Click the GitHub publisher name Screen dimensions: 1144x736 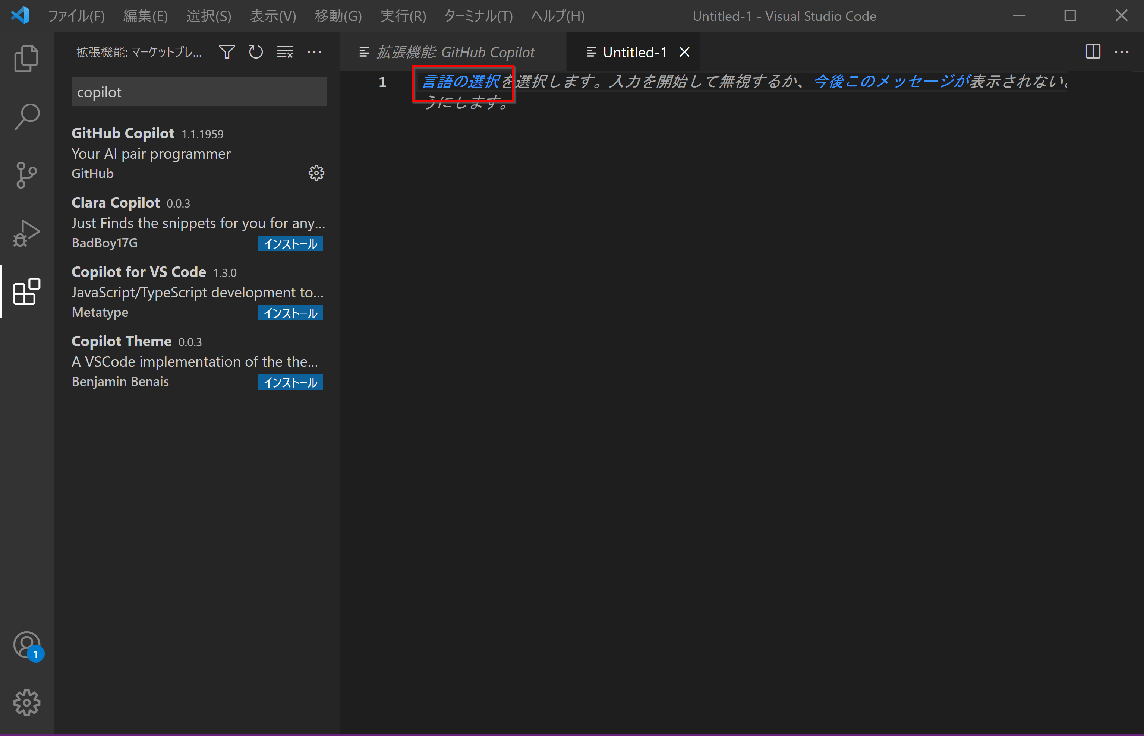93,174
